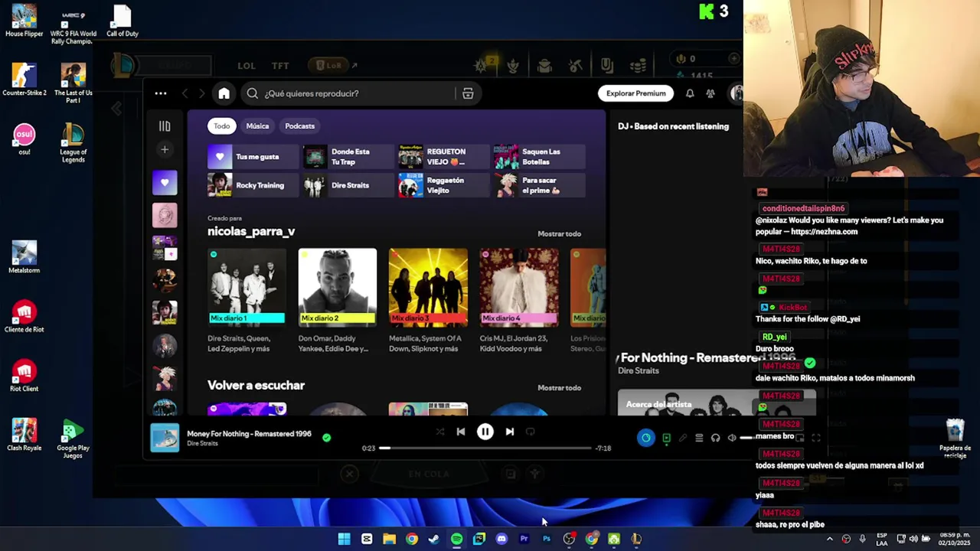Open Counter-Strike 2 desktop shortcut
This screenshot has width=980, height=551.
click(x=24, y=80)
